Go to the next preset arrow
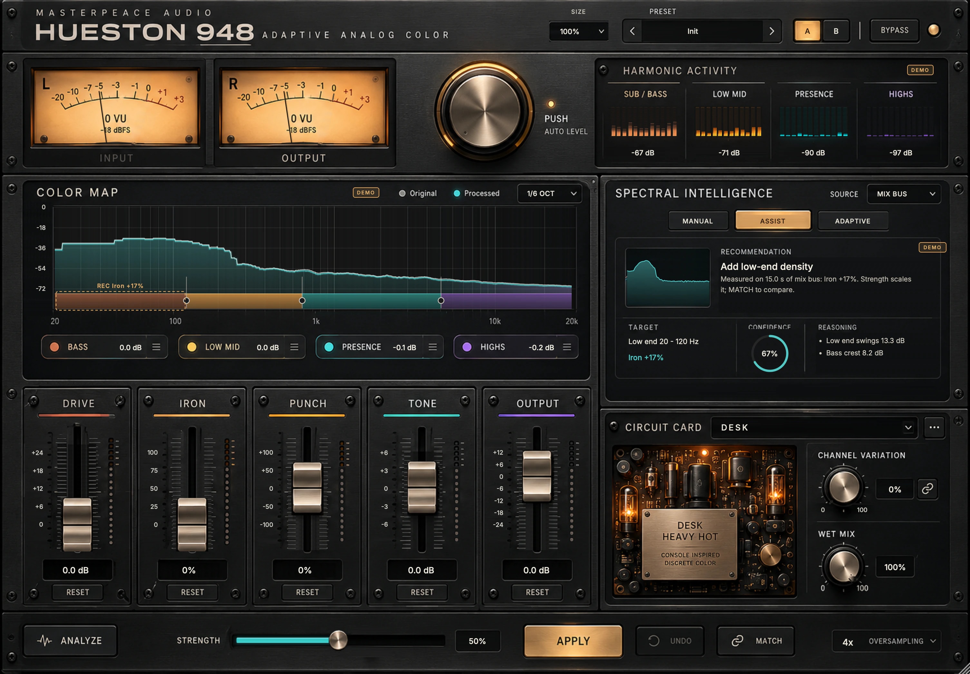The image size is (970, 674). point(772,31)
